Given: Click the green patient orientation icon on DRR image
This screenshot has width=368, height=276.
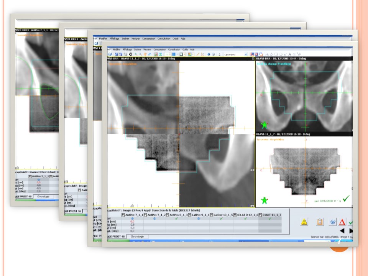Looking at the screenshot, I should point(264,125).
